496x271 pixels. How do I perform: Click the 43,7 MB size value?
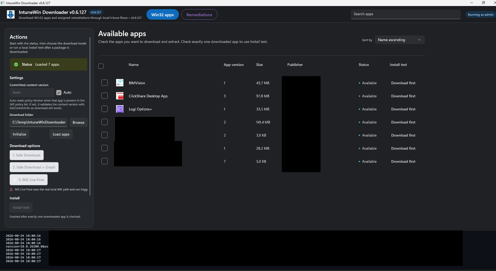pos(263,83)
